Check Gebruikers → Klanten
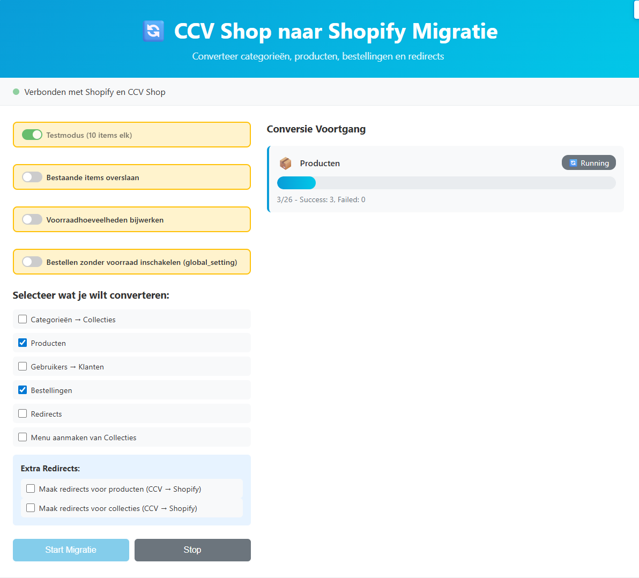Viewport: 639px width, 578px height. 23,366
